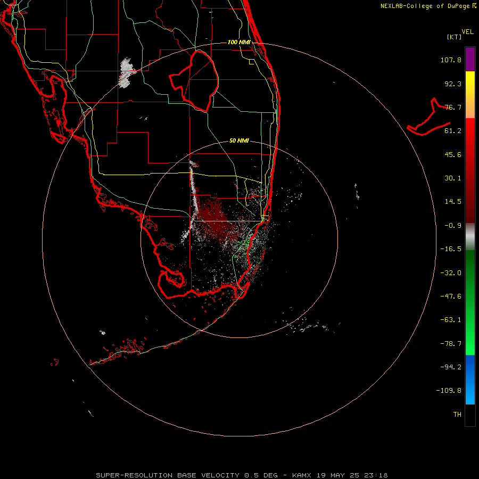Click the -109.8 legend value
This screenshot has height=479, width=479.
pyautogui.click(x=449, y=391)
